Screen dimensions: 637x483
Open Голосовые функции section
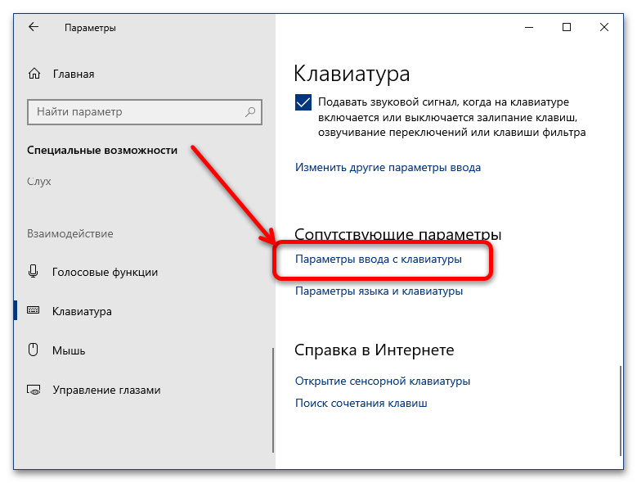(x=105, y=272)
